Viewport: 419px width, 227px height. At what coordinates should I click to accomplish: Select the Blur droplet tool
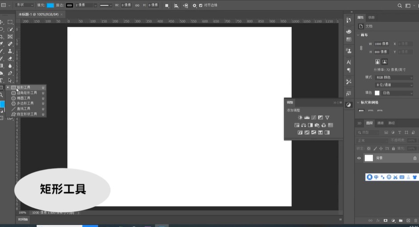(10, 66)
